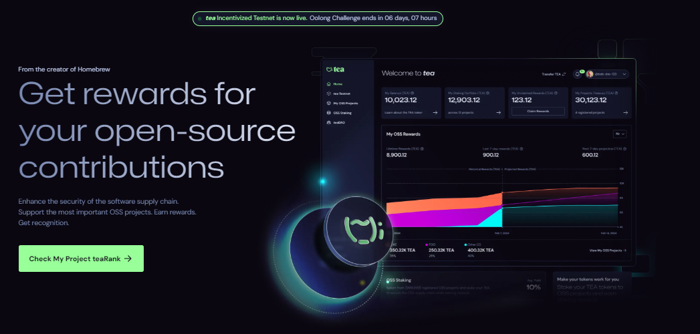Click the OSS Staking sidebar icon
This screenshot has width=700, height=334.
(x=328, y=113)
